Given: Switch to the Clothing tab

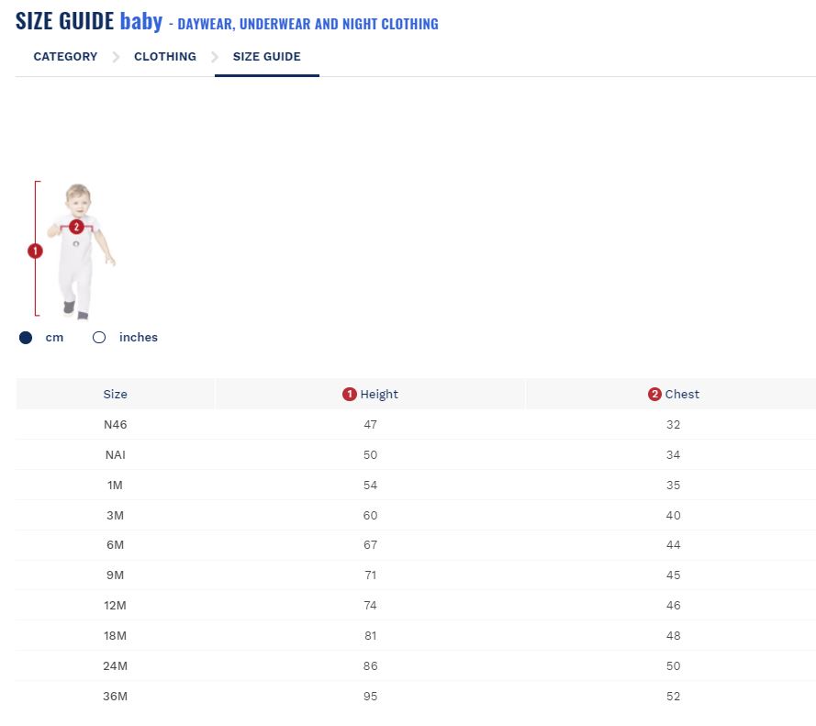Looking at the screenshot, I should click(165, 57).
